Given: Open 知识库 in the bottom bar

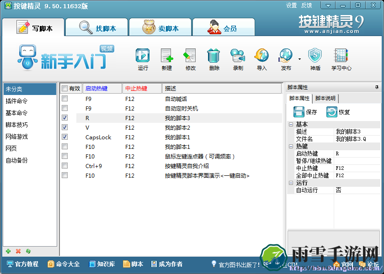Looking at the screenshot, I should pos(102,264).
